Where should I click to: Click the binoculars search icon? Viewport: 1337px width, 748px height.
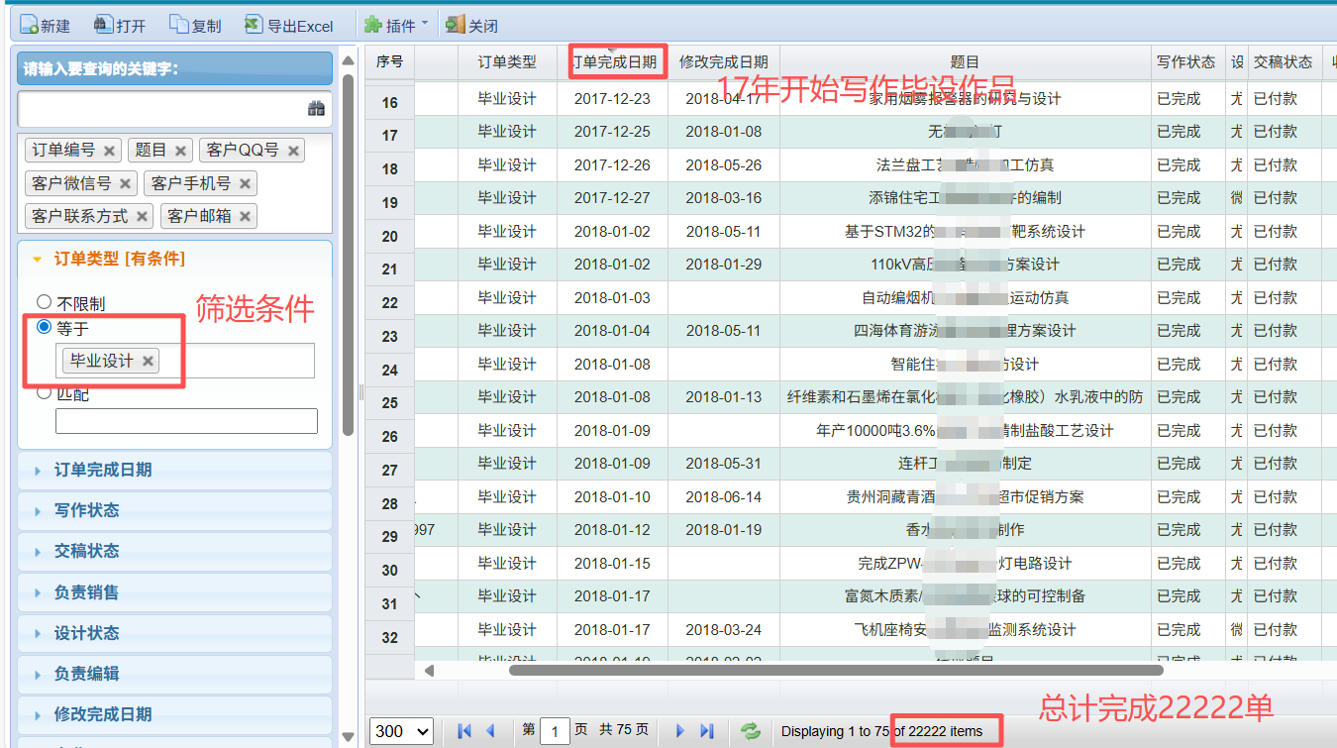(316, 109)
